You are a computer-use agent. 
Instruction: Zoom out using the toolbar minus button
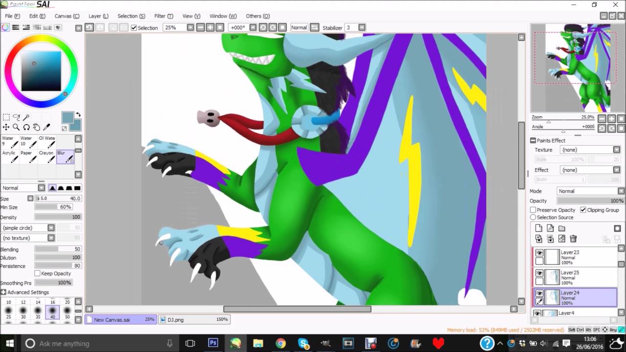201,27
